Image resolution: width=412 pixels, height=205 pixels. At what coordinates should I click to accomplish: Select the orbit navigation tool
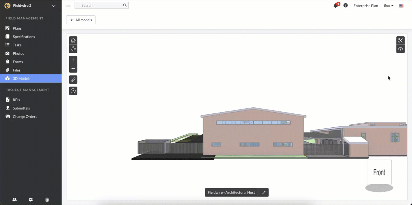click(x=73, y=49)
